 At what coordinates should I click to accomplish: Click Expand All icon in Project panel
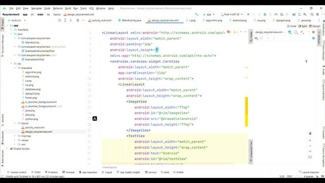tap(65, 20)
